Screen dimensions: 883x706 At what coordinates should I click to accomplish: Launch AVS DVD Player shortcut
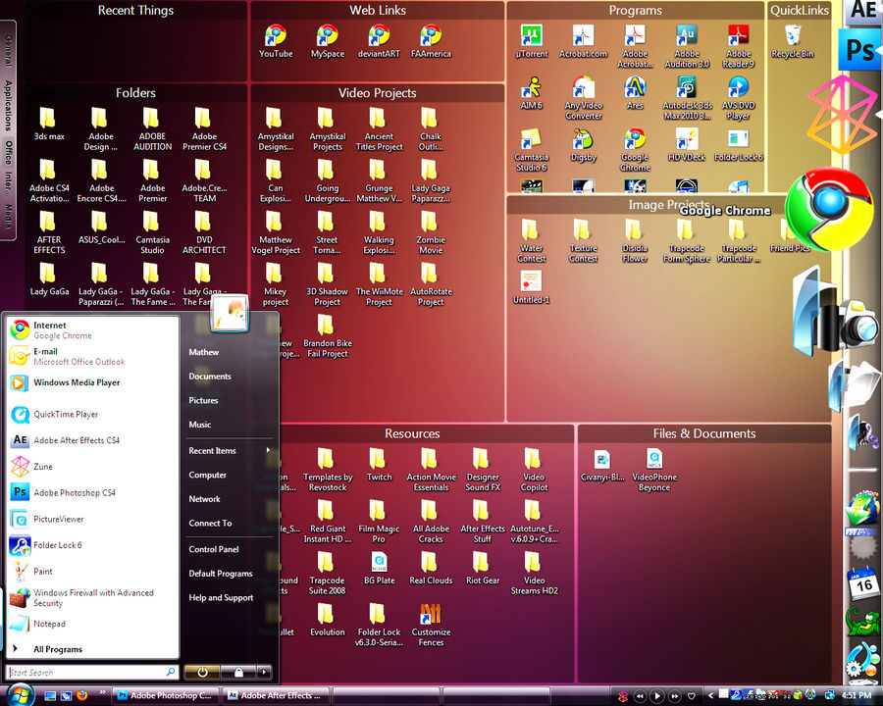[738, 98]
